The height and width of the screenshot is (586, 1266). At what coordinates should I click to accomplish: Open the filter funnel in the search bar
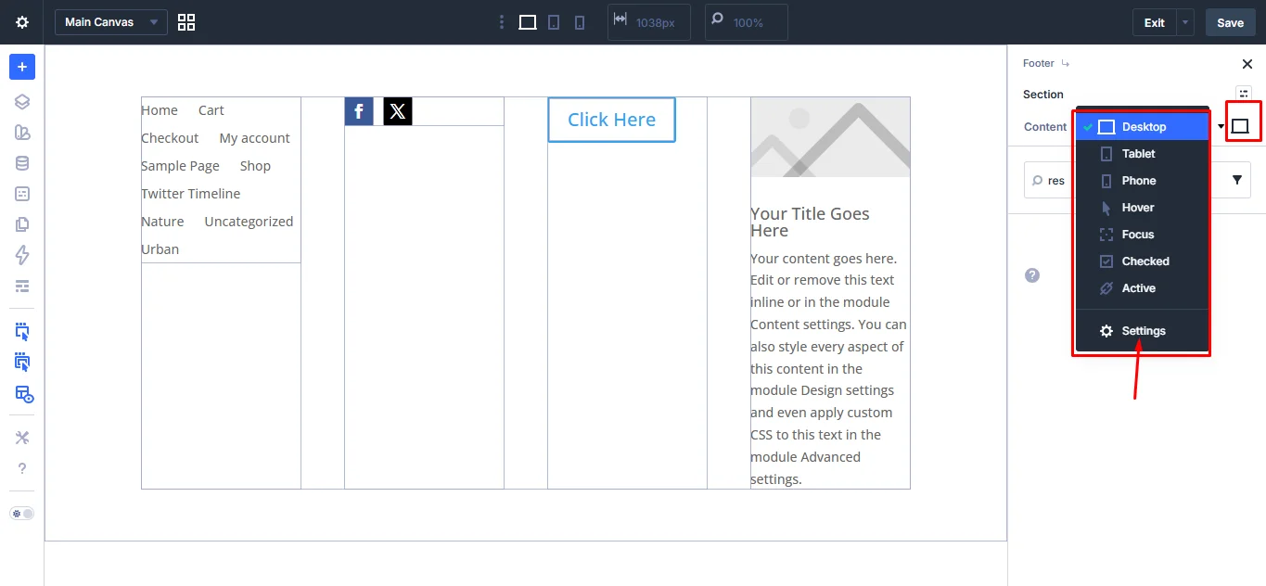coord(1237,181)
